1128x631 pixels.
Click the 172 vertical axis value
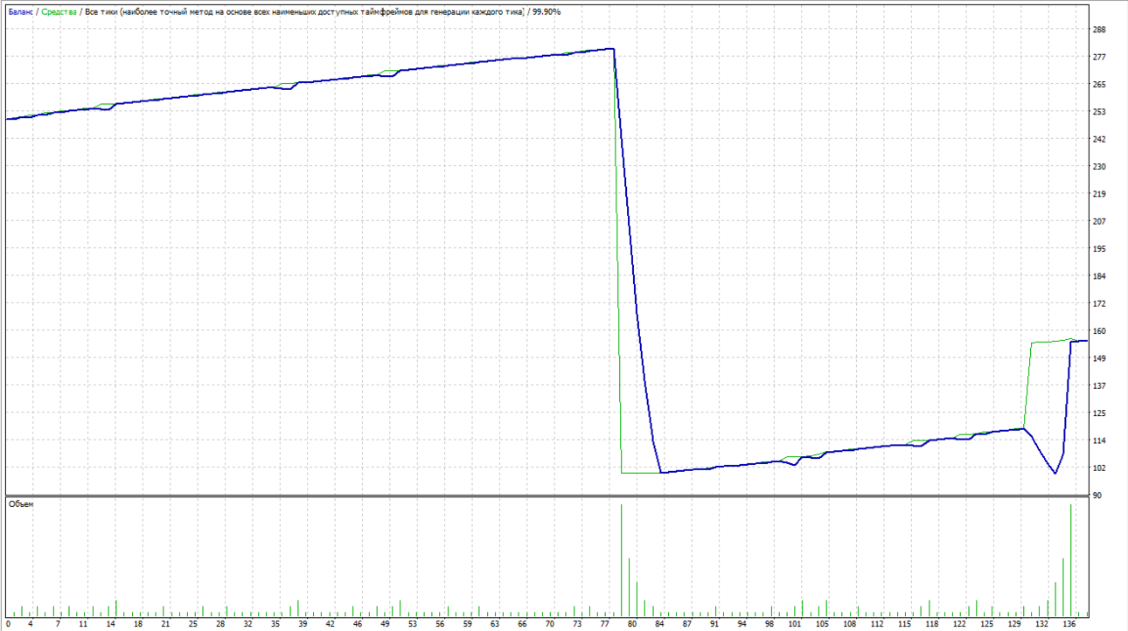[x=1099, y=303]
